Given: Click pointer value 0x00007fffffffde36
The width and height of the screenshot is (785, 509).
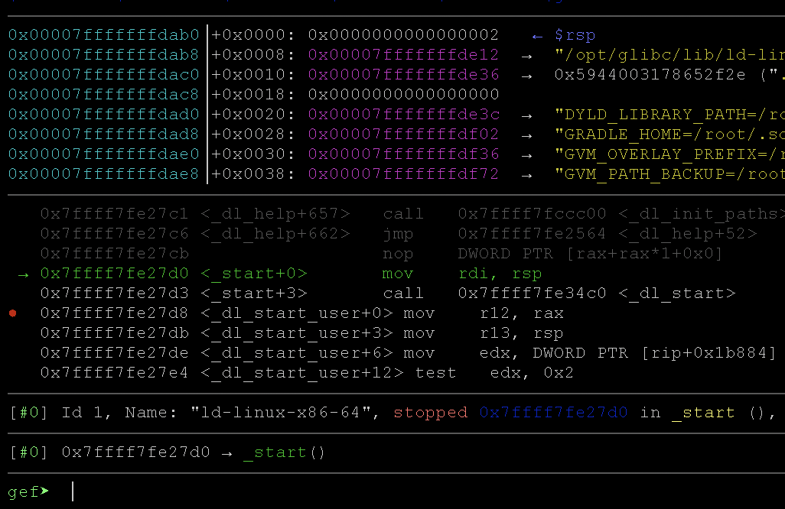Looking at the screenshot, I should point(403,74).
